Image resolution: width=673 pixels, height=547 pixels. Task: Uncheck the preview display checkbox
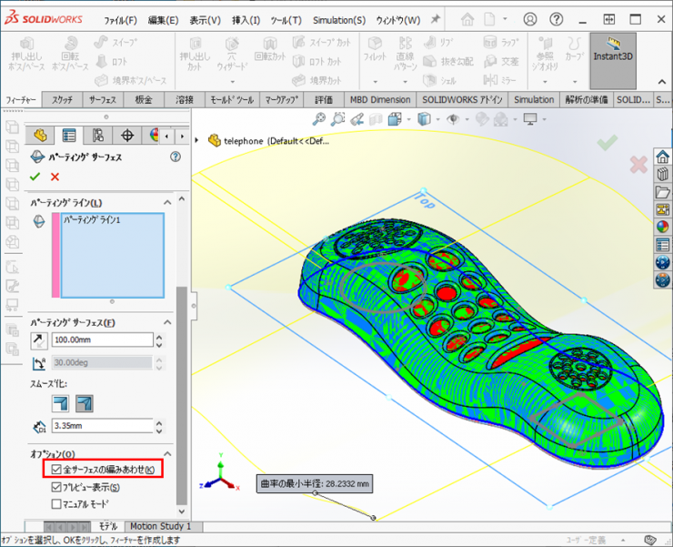click(56, 487)
